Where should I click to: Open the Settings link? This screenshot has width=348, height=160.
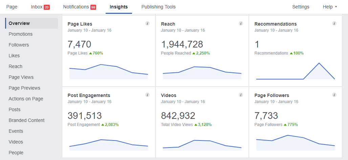coord(301,7)
